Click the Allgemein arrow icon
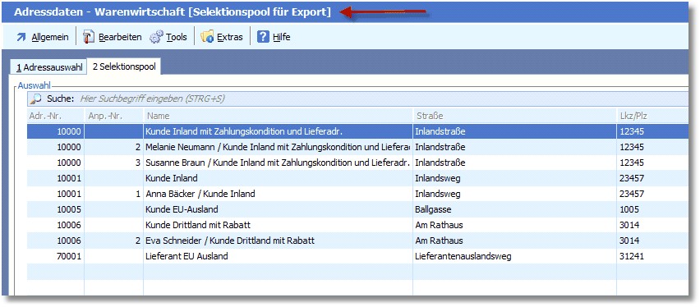The image size is (700, 307). point(21,37)
